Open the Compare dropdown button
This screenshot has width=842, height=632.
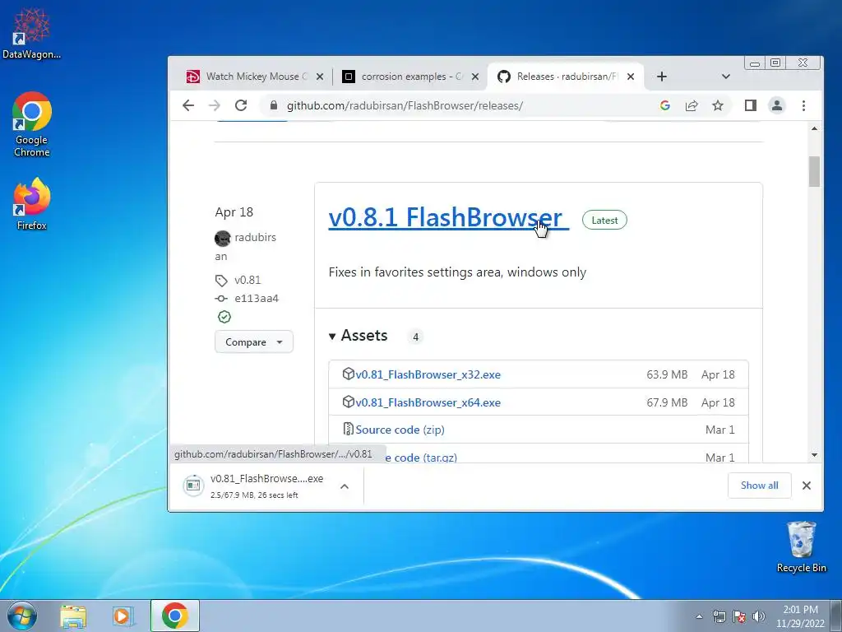pyautogui.click(x=254, y=342)
